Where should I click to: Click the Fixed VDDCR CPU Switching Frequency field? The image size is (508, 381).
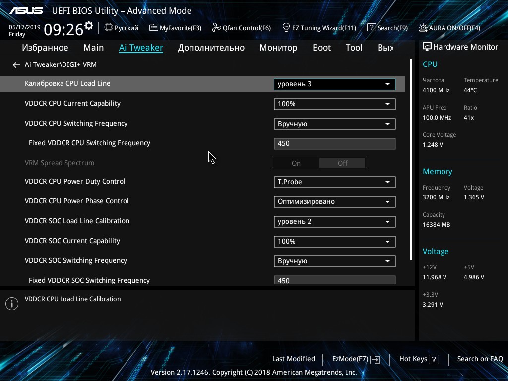click(x=335, y=143)
